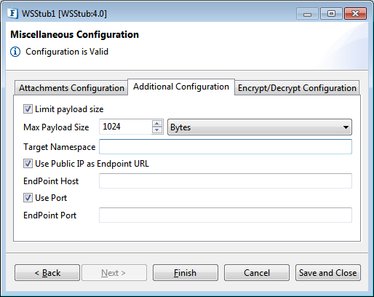Minimize the WSStub1 window

pos(307,14)
